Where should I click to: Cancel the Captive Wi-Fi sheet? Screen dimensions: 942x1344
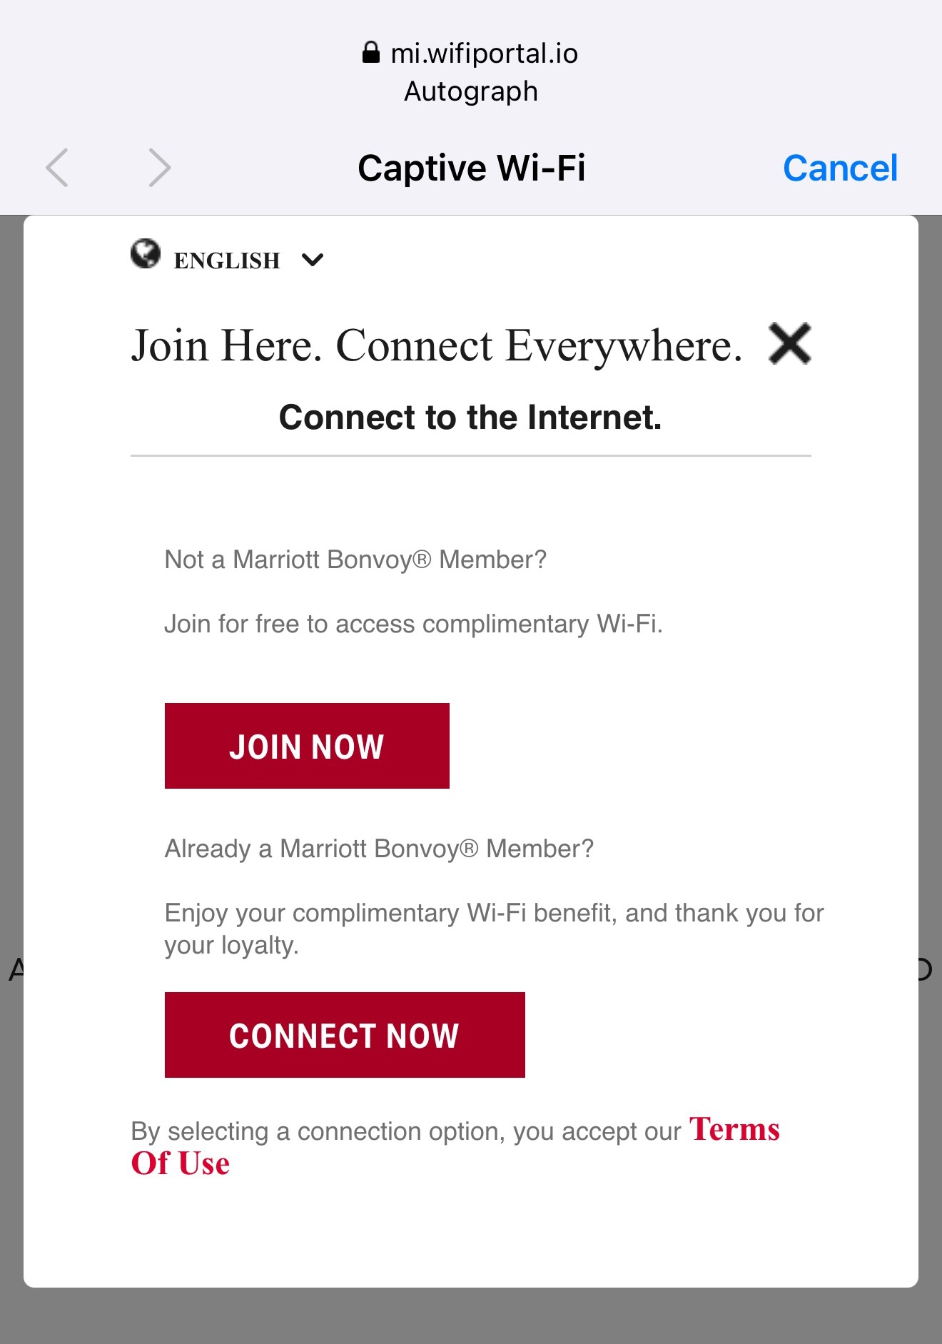(840, 168)
